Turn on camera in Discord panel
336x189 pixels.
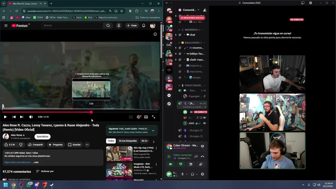tap(170, 164)
